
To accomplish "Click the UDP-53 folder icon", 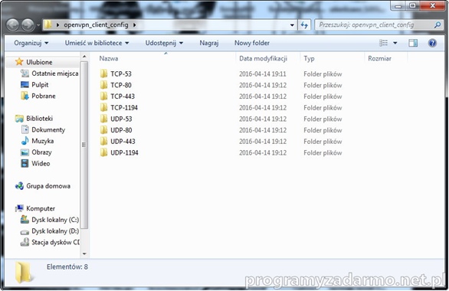I will point(103,119).
